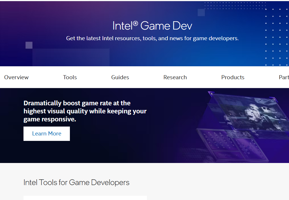This screenshot has width=289, height=200.
Task: Open the Overview tab
Action: click(x=16, y=77)
